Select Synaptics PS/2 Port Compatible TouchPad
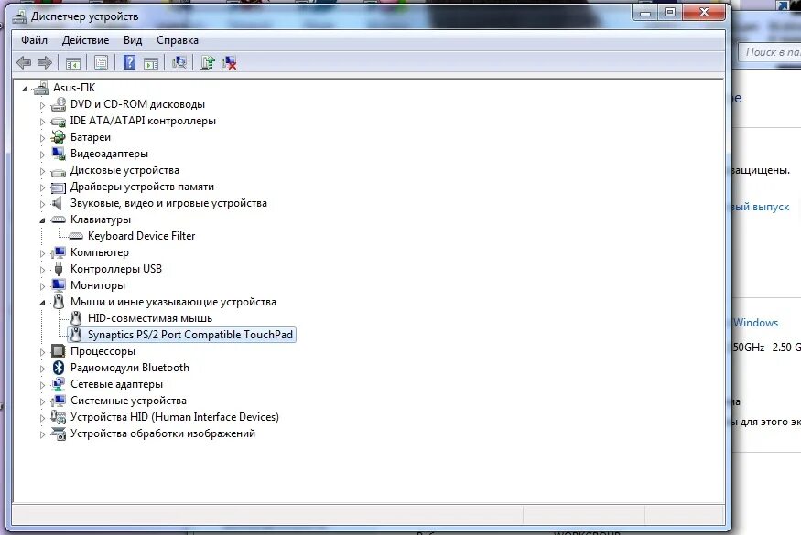801x535 pixels. click(x=190, y=335)
